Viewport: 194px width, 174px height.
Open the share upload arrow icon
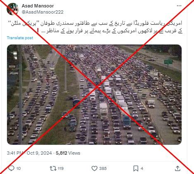click(x=178, y=168)
